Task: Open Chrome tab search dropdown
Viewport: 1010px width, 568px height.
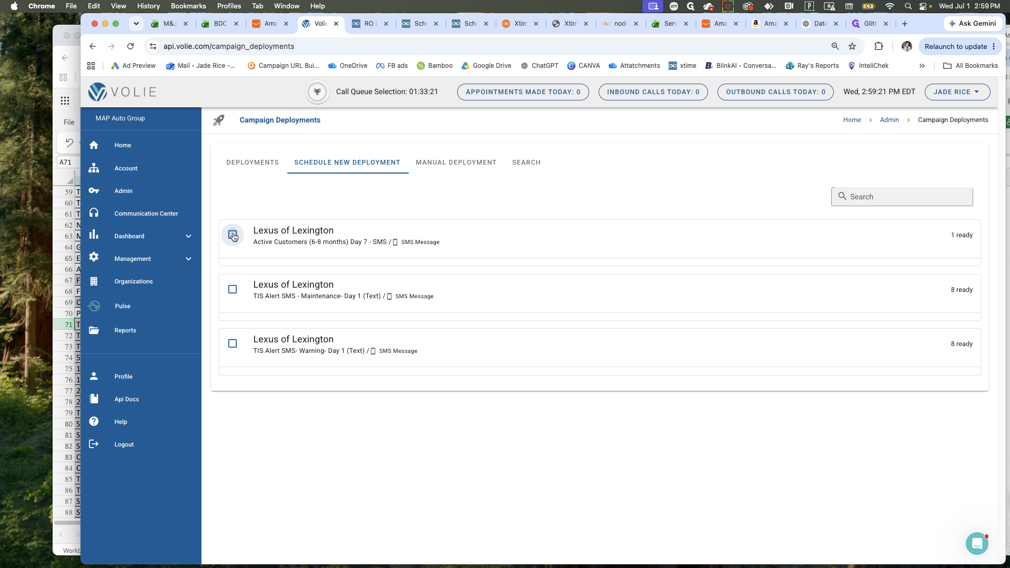Action: click(136, 24)
